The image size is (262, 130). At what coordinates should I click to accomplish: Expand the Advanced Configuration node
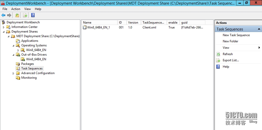coord(14,73)
